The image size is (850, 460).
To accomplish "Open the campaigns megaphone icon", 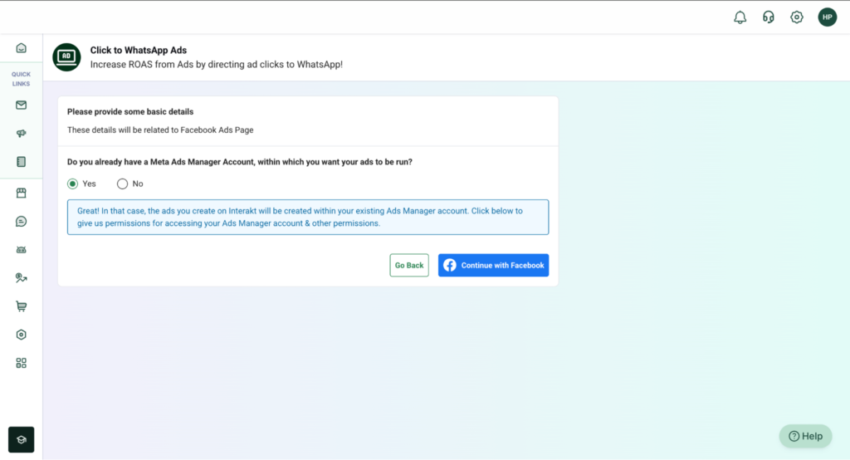I will 21,134.
